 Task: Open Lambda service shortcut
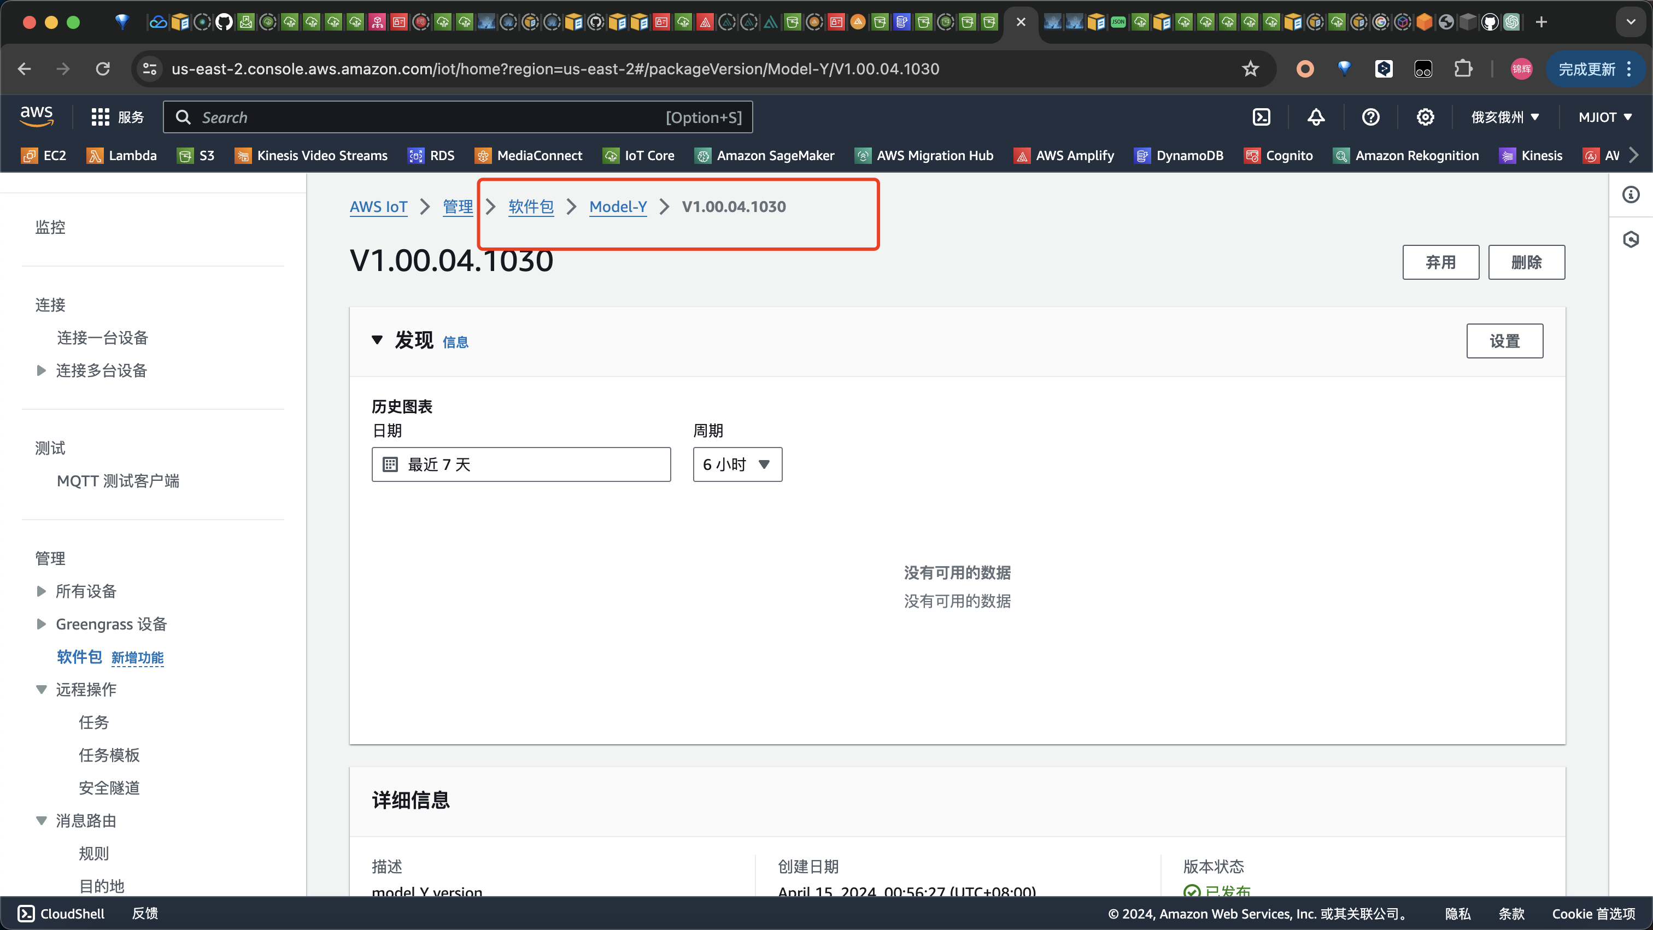[121, 155]
